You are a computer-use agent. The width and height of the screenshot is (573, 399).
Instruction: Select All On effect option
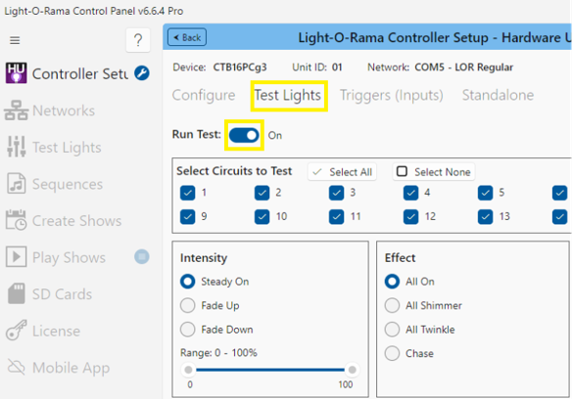click(392, 282)
